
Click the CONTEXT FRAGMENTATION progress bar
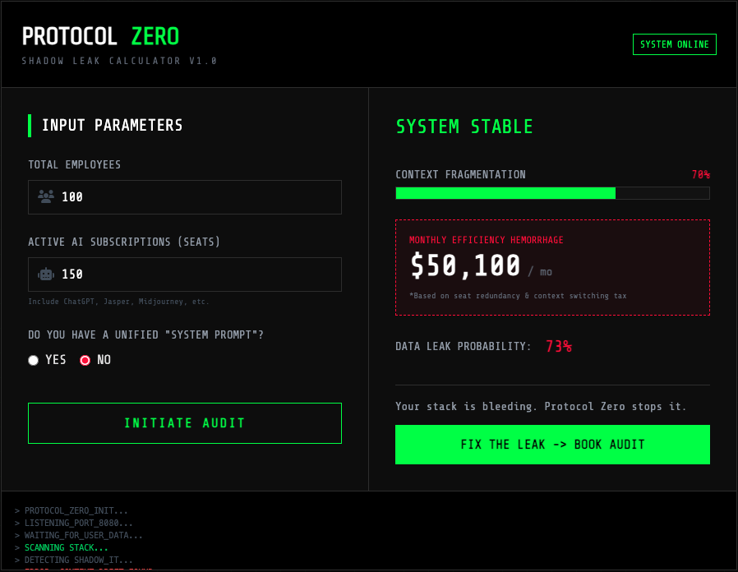552,192
